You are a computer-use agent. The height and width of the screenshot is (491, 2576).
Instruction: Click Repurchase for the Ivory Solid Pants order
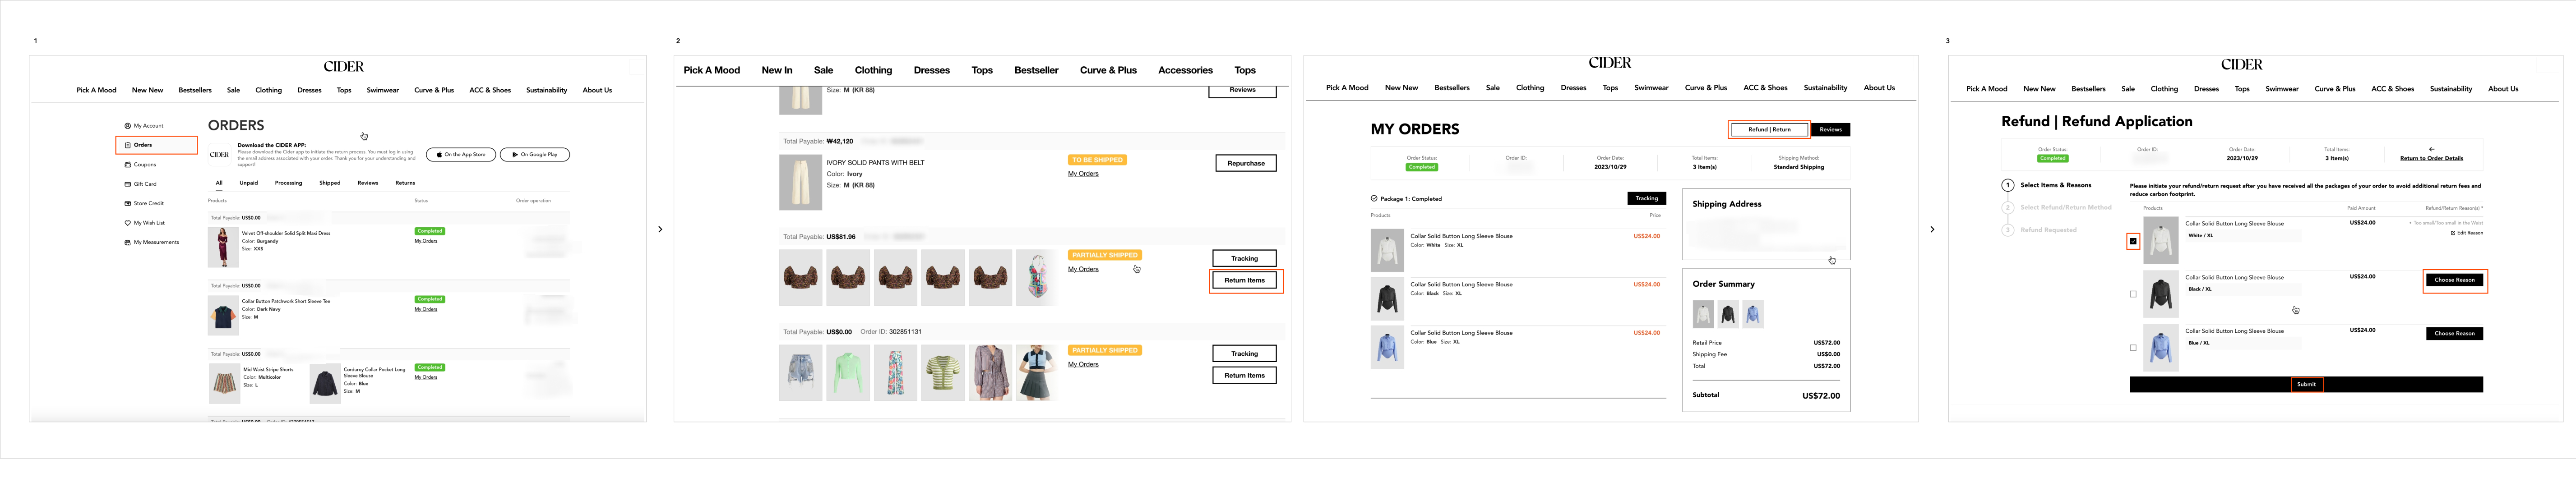pos(1246,163)
